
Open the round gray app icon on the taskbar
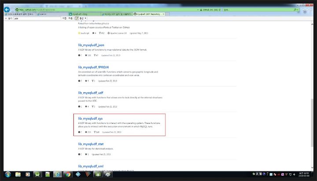pos(108,174)
